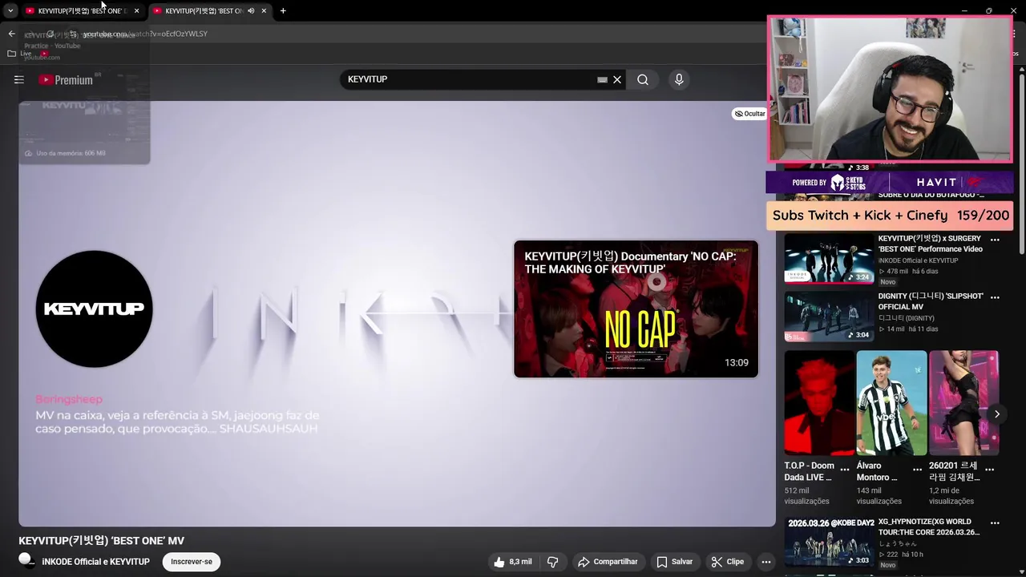1026x577 pixels.
Task: Open the YouTube guide hamburger menu
Action: tap(19, 79)
